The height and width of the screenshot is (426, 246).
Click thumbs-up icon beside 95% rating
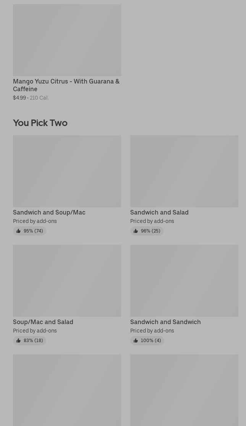tap(18, 231)
